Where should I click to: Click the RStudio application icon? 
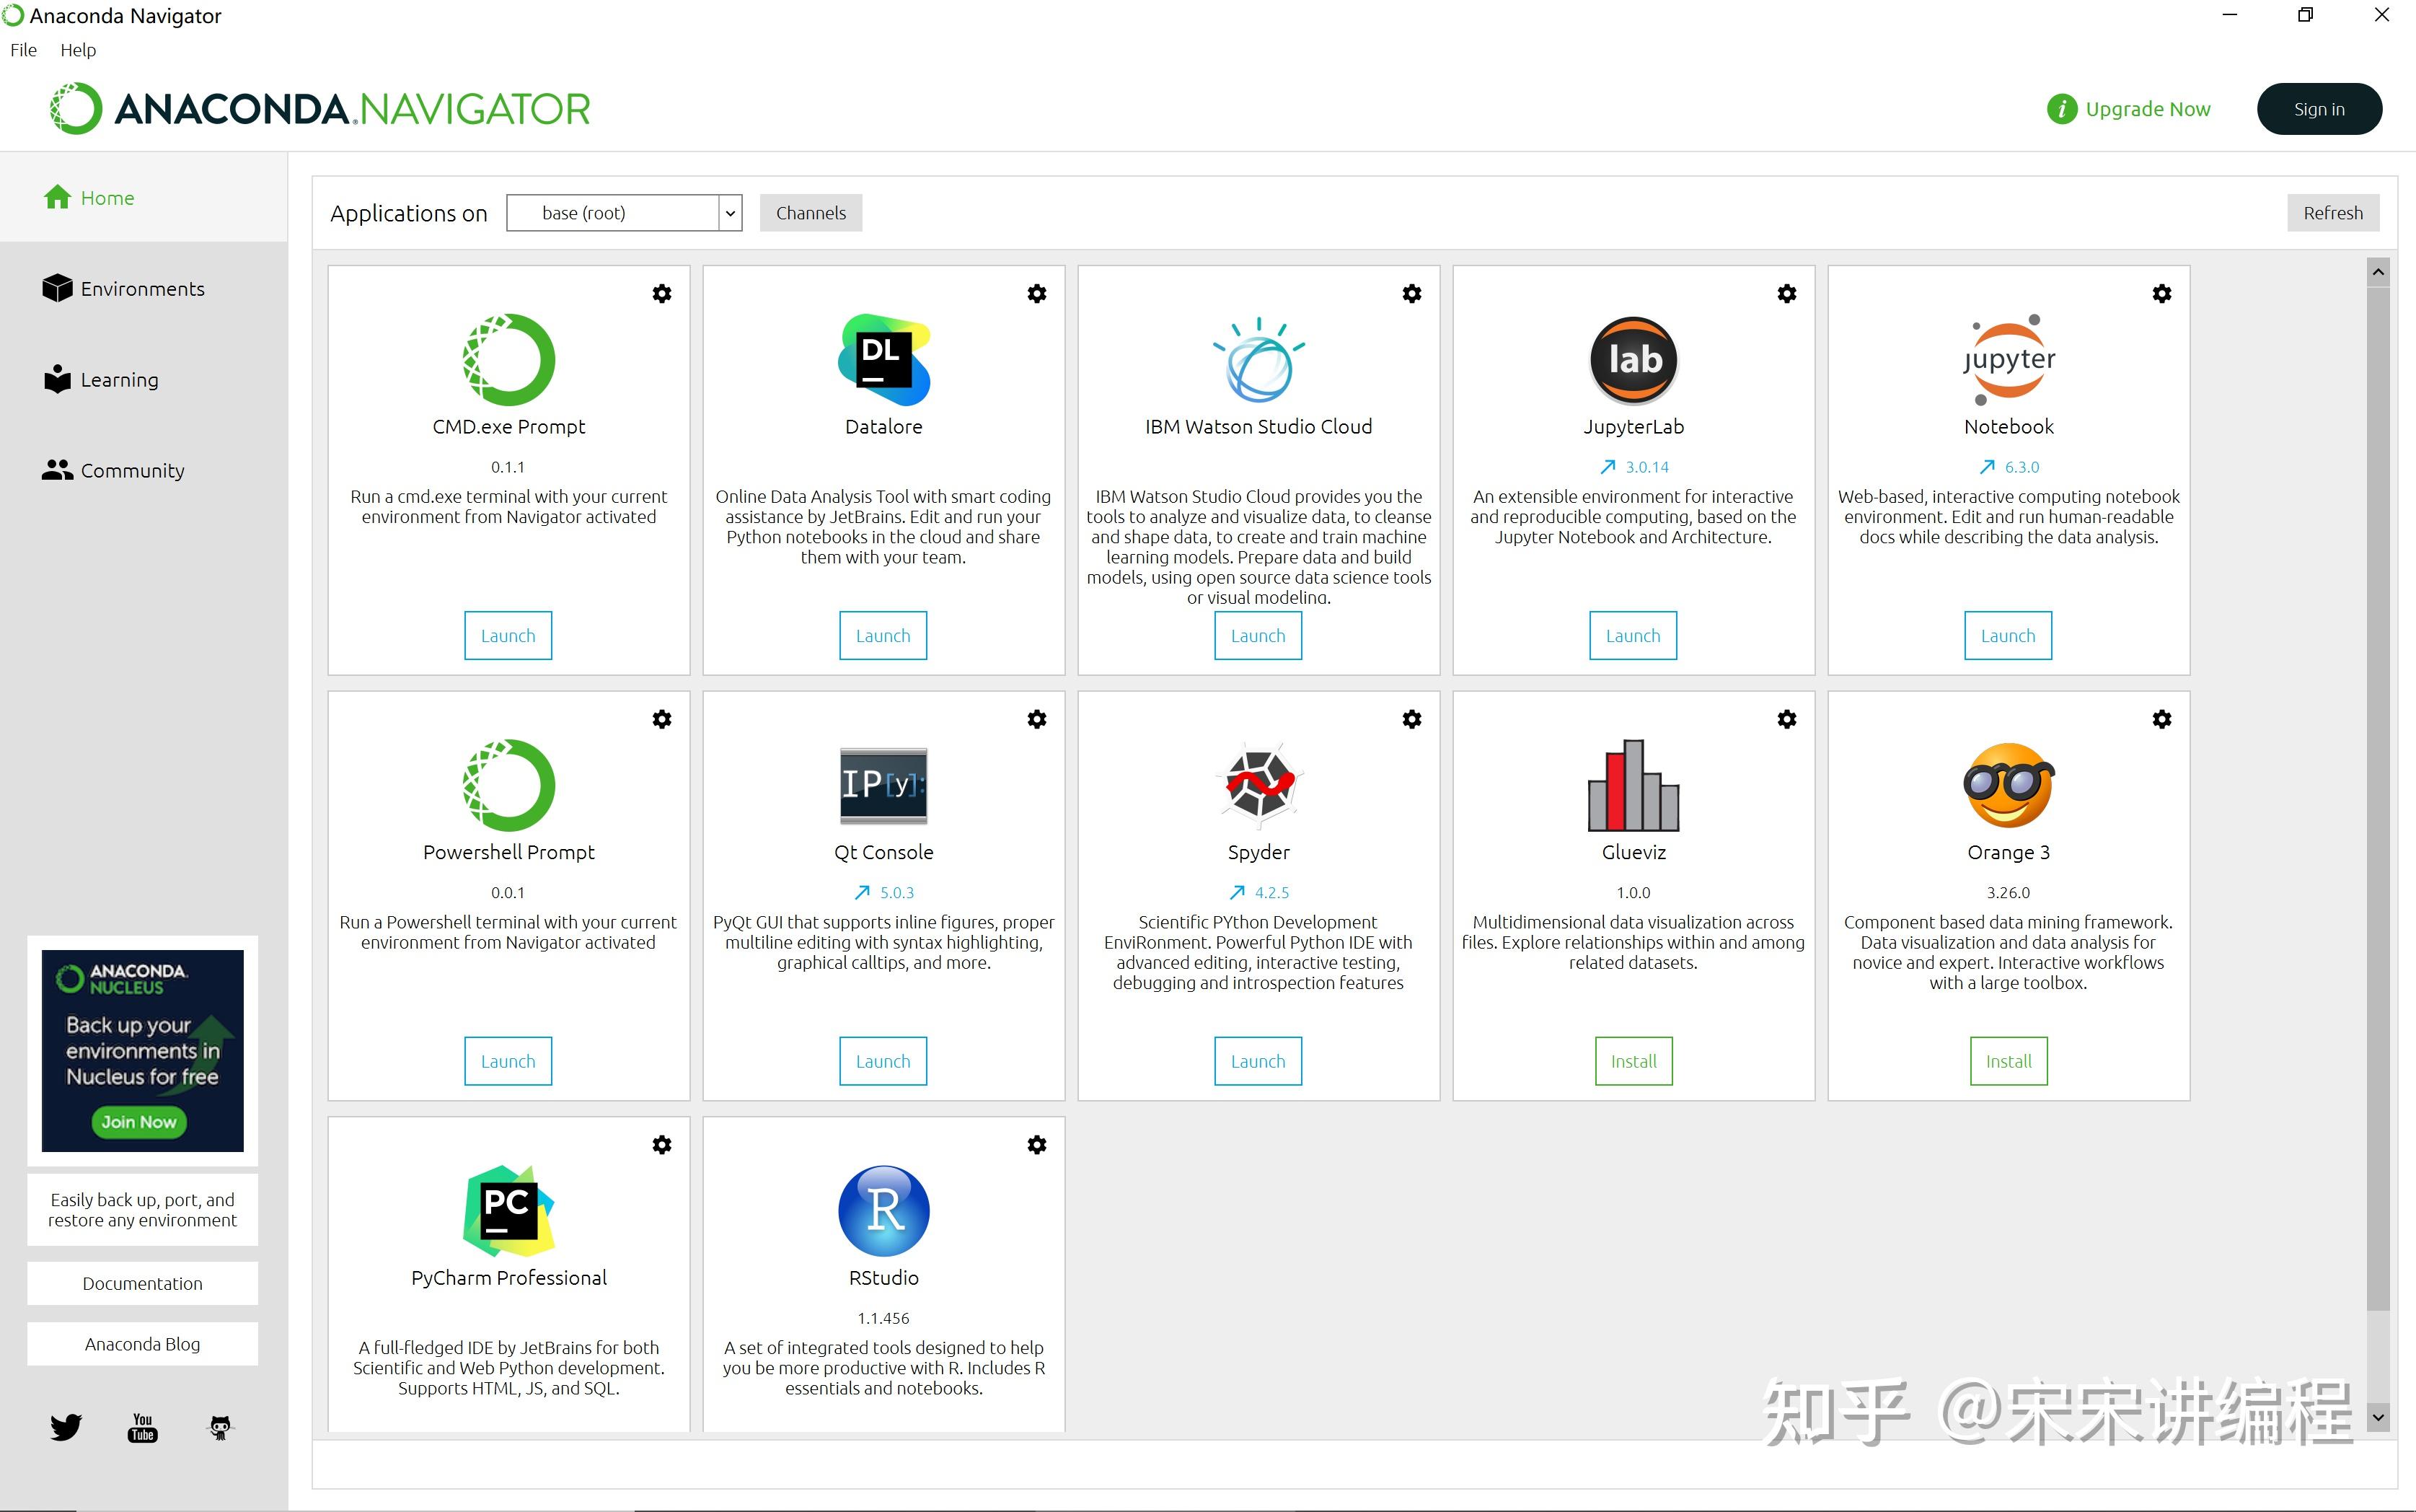point(883,1211)
